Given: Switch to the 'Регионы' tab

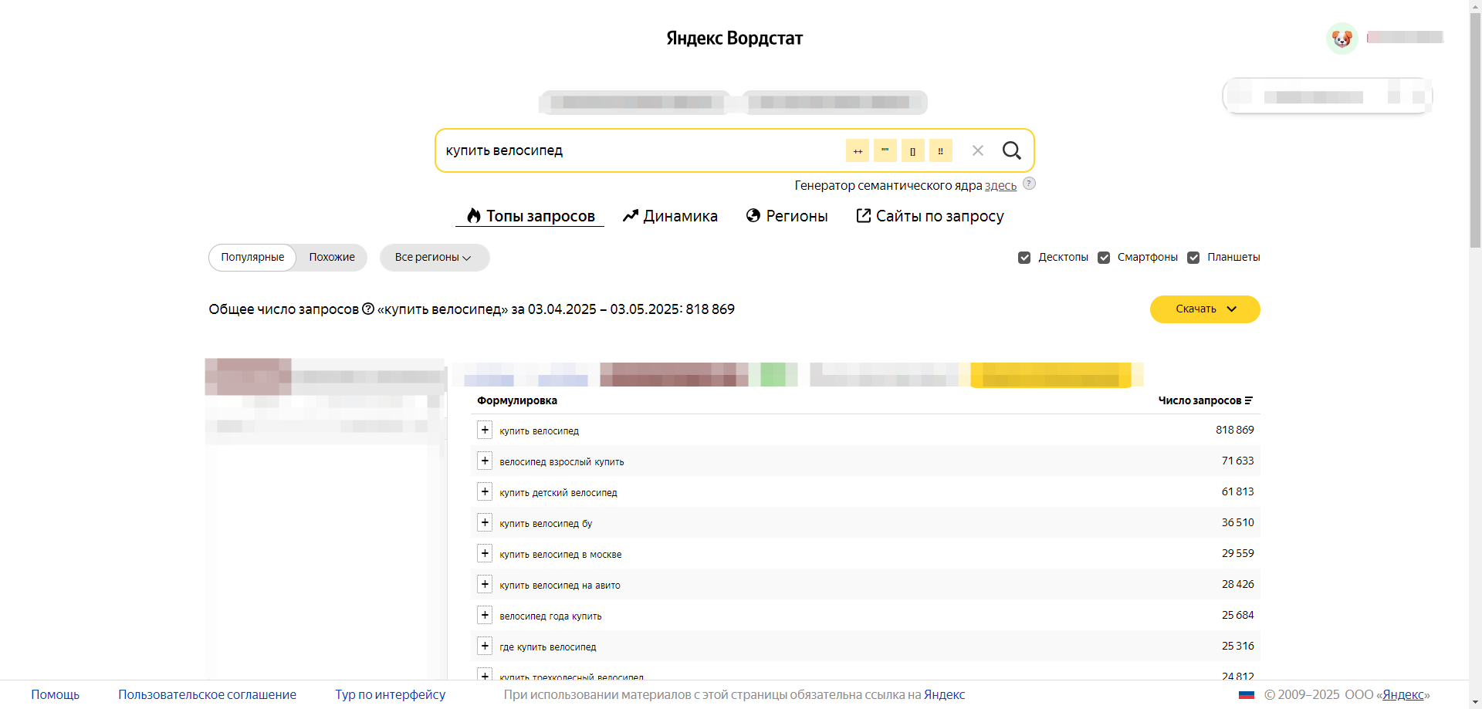Looking at the screenshot, I should (787, 216).
